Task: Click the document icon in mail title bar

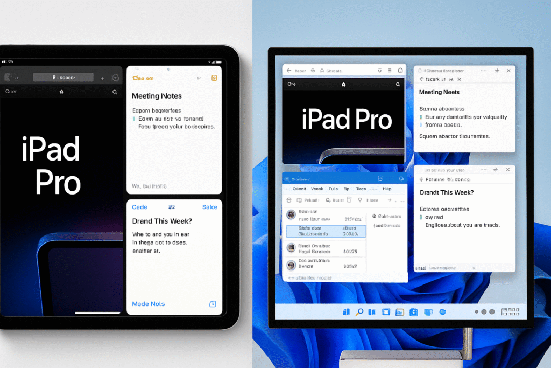Action: (380, 179)
